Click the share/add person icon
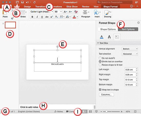Screen dimensions: 141x116 [x=136, y=2]
